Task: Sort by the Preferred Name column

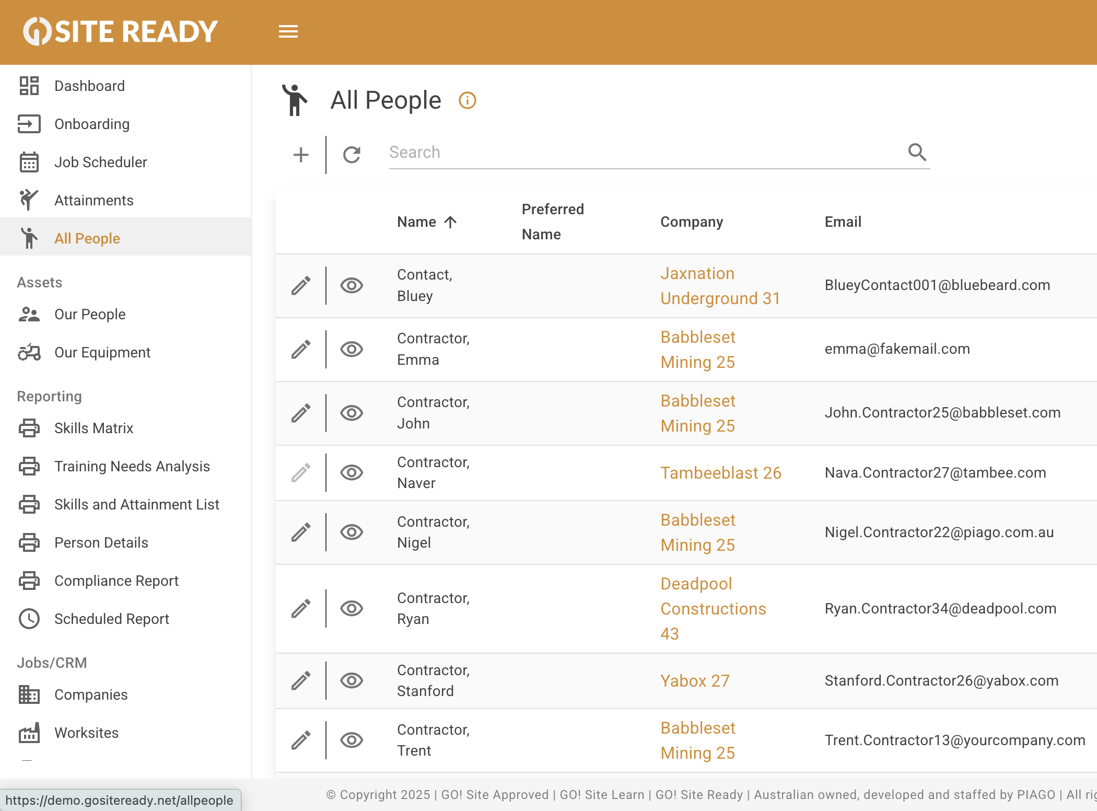Action: click(x=553, y=222)
